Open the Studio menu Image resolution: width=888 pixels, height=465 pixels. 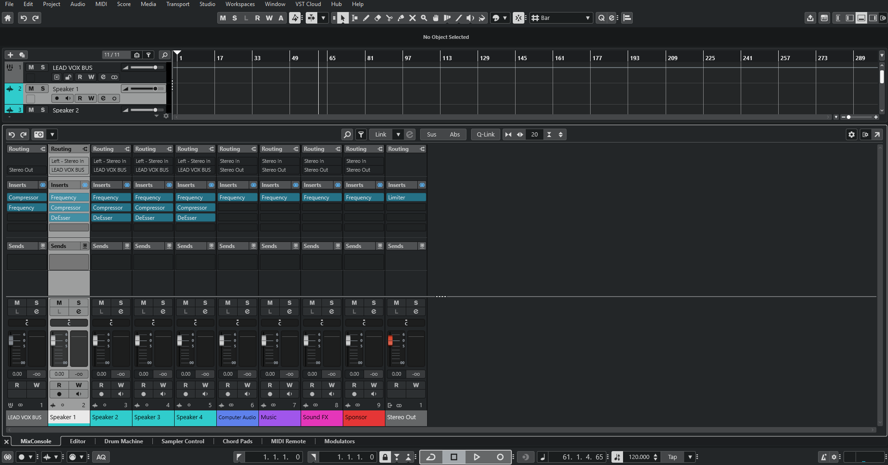tap(207, 4)
